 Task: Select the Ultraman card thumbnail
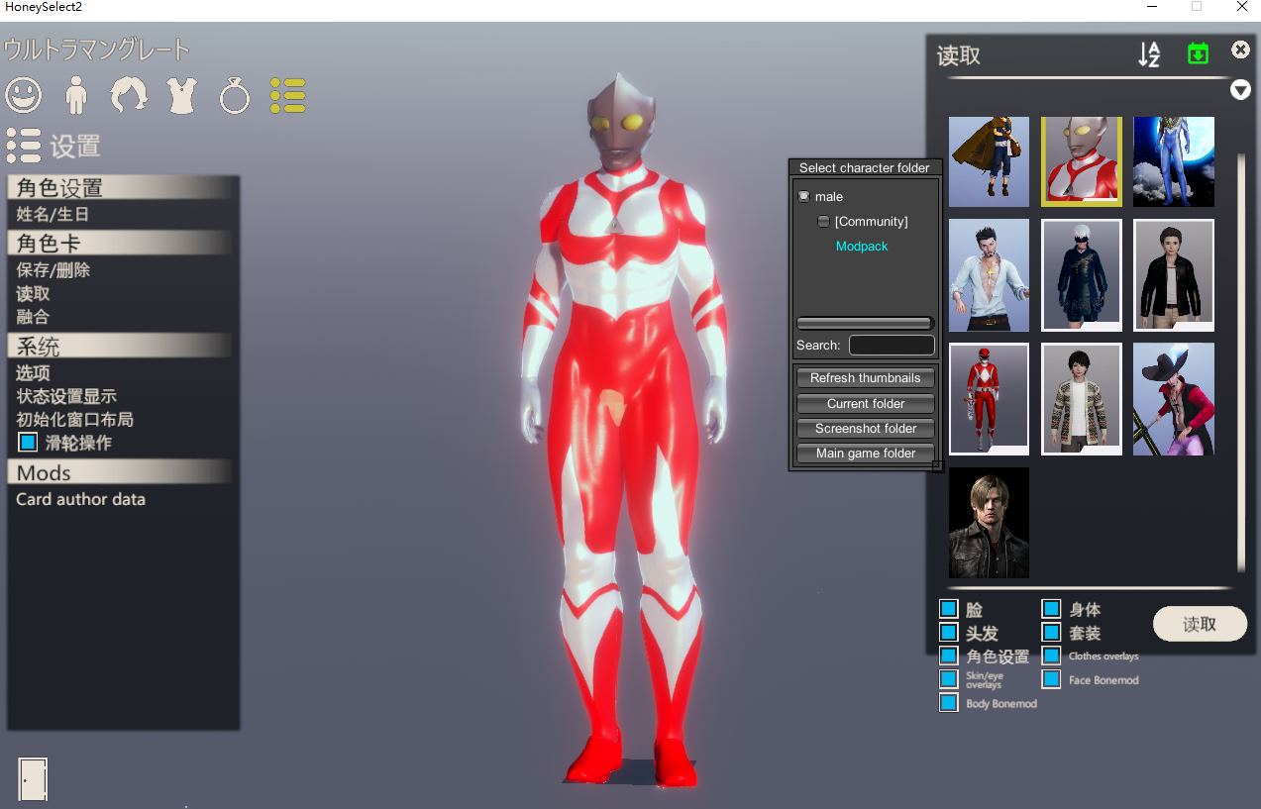[x=1082, y=161]
